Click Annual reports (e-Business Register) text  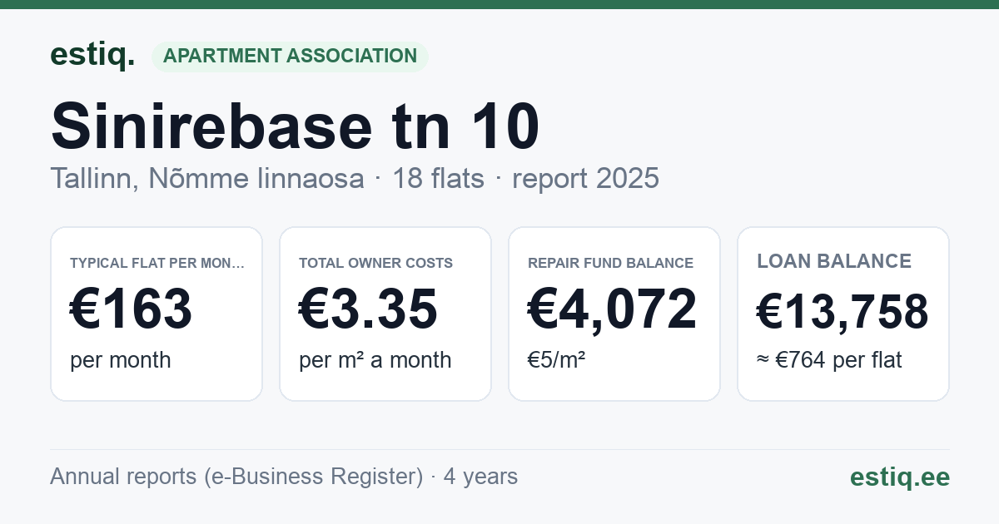point(236,477)
